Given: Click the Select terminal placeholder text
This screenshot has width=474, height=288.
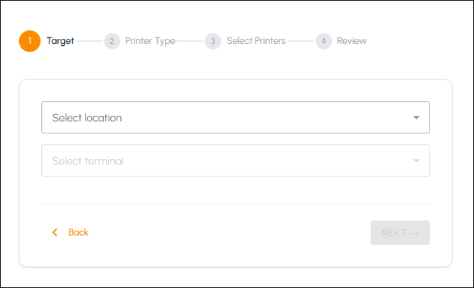Looking at the screenshot, I should [88, 161].
